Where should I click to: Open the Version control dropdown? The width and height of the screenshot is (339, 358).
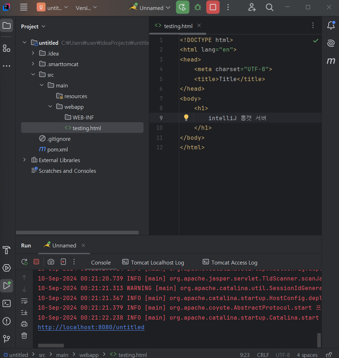click(x=86, y=7)
